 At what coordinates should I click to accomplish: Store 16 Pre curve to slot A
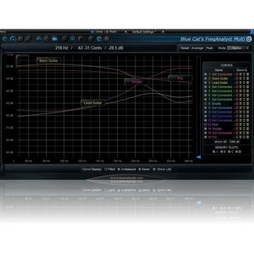[x=237, y=137]
